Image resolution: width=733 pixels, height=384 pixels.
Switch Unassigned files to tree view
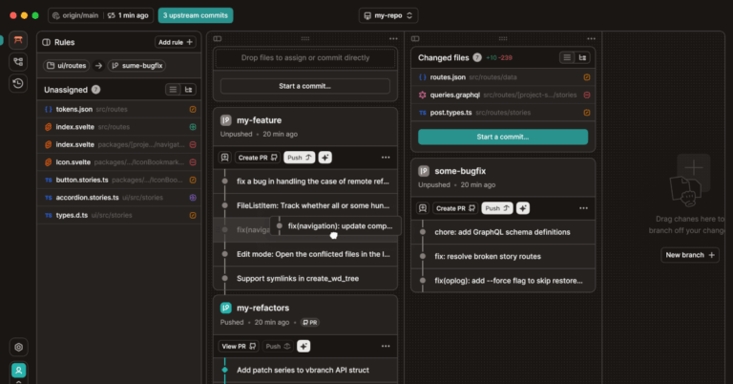point(188,90)
